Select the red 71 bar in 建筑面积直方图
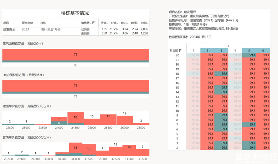 tap(76, 55)
